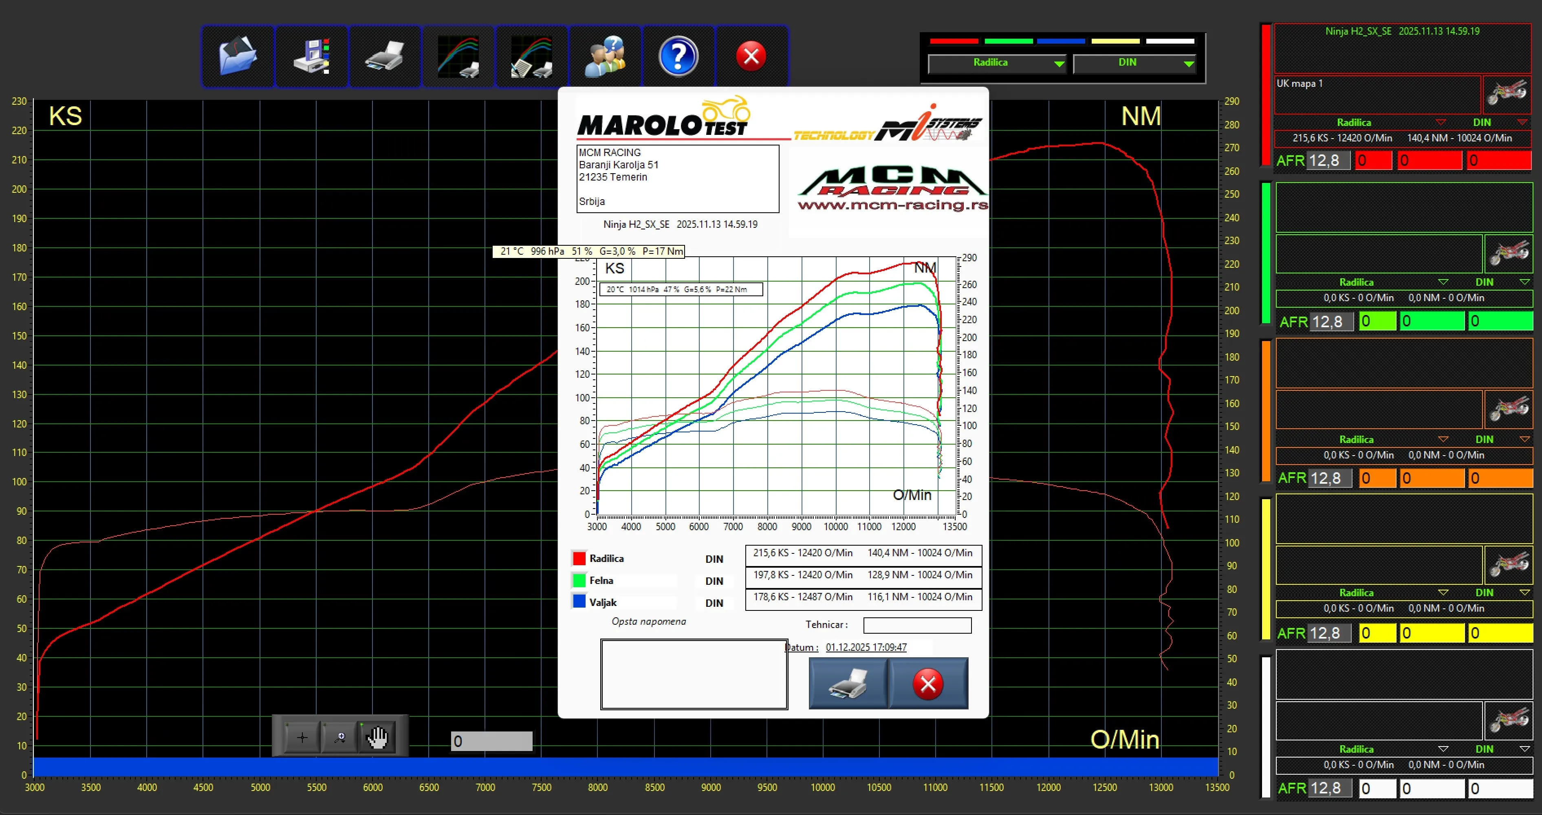Open report printing with curve comparison
The height and width of the screenshot is (815, 1542).
tap(531, 56)
